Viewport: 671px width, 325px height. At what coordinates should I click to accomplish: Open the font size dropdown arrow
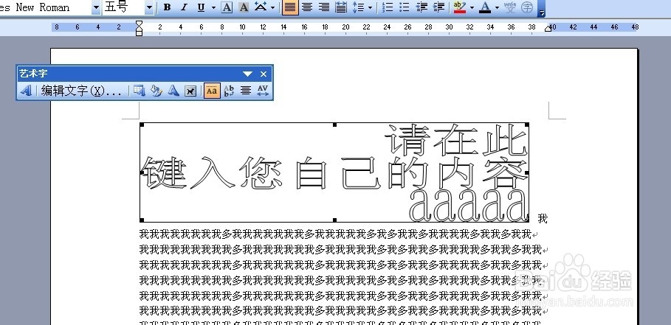pyautogui.click(x=149, y=7)
